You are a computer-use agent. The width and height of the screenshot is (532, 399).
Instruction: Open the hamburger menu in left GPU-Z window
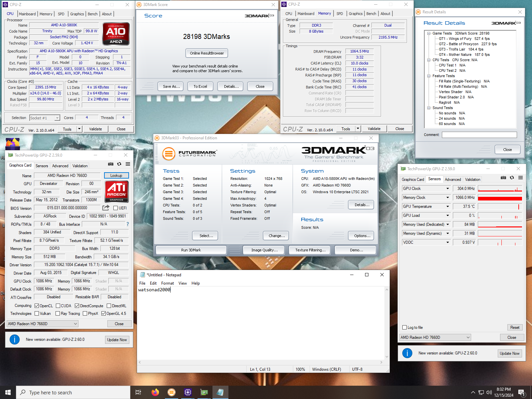click(128, 164)
